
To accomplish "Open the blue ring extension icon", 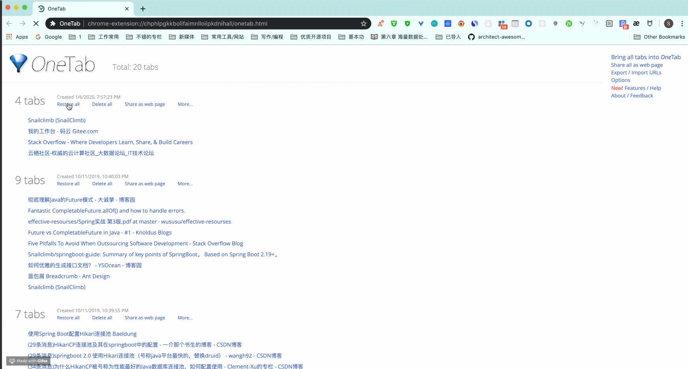I will tap(529, 24).
